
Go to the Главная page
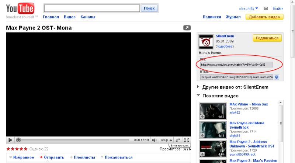(51, 17)
